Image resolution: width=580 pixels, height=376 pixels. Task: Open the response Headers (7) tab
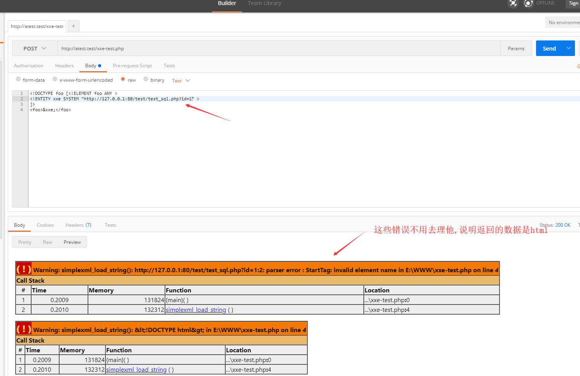pos(78,225)
